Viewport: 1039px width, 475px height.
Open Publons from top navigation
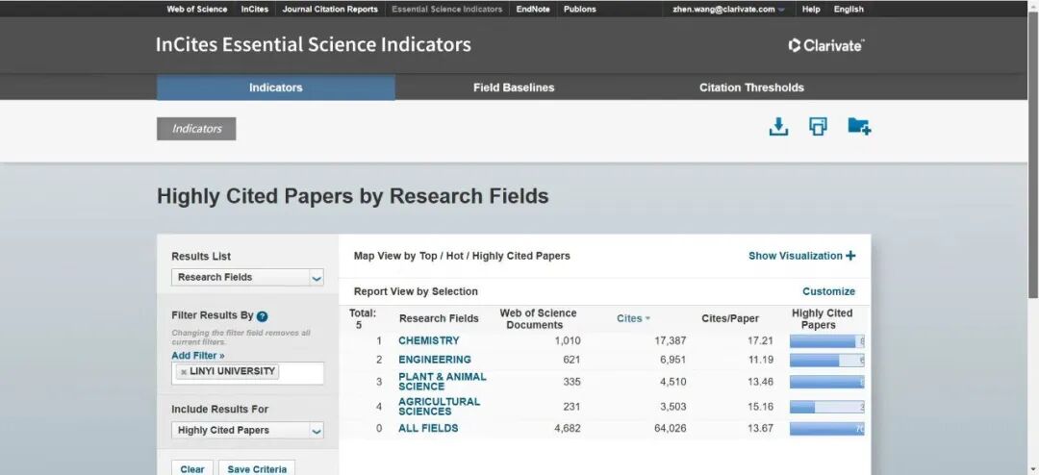(x=580, y=10)
